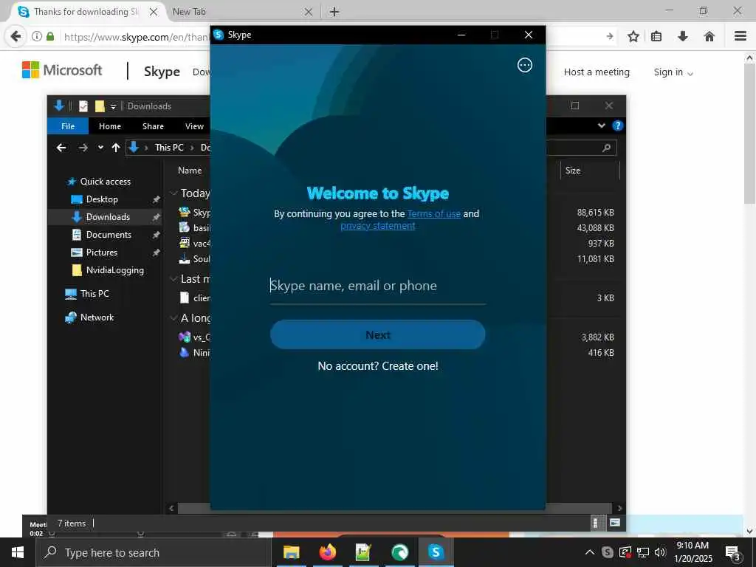This screenshot has width=756, height=567.
Task: Open the quick access toolbar customize dropdown
Action: point(113,106)
